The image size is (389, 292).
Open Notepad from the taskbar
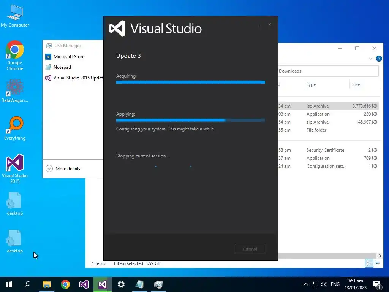140,284
